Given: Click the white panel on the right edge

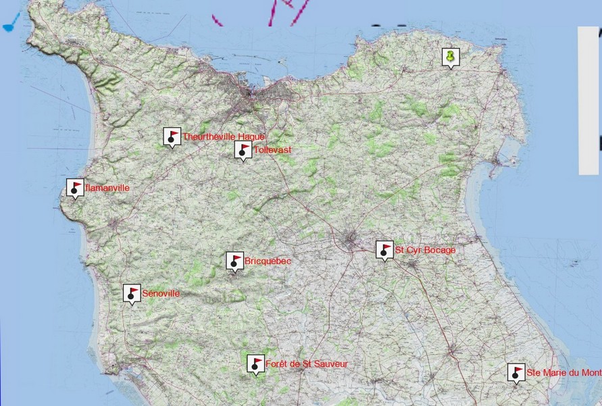Looking at the screenshot, I should [589, 101].
